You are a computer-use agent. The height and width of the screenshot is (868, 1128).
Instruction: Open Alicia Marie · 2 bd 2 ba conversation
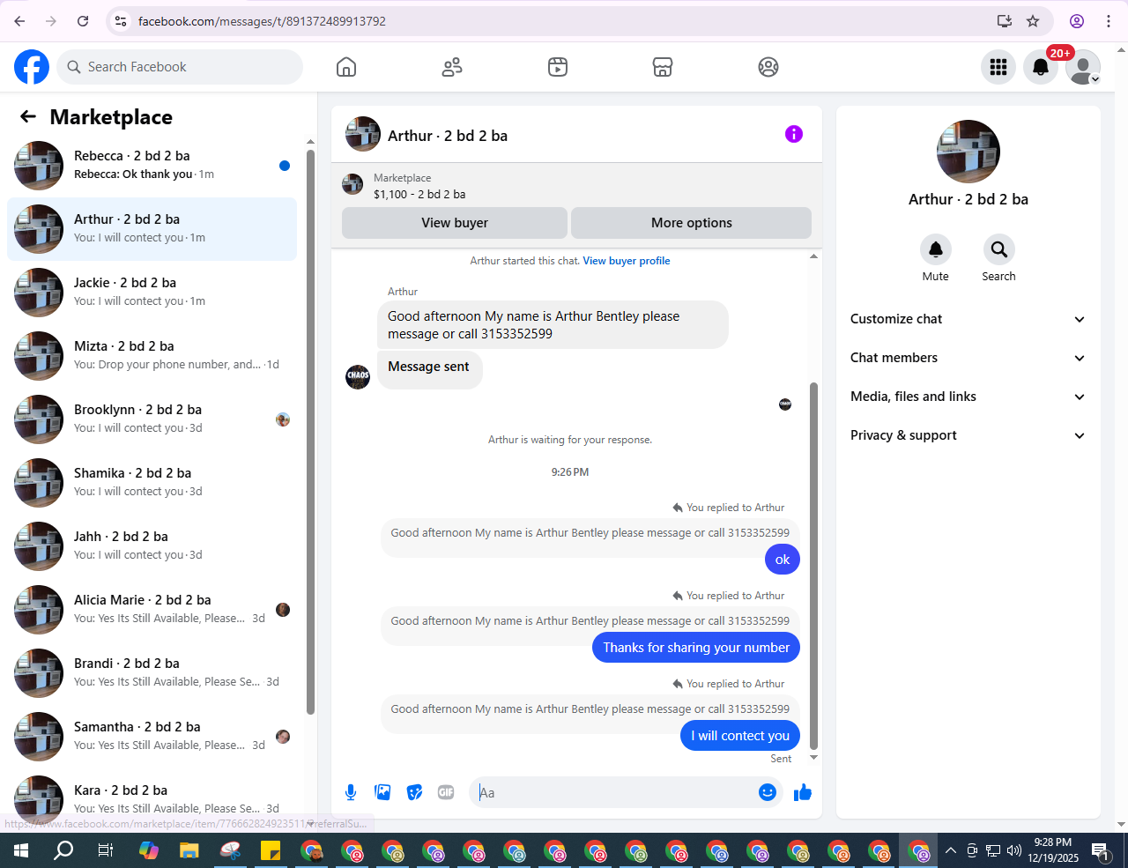[152, 610]
